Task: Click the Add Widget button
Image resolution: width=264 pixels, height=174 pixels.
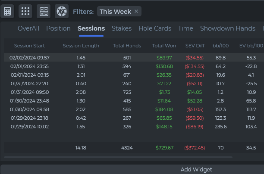Action: tap(196, 169)
